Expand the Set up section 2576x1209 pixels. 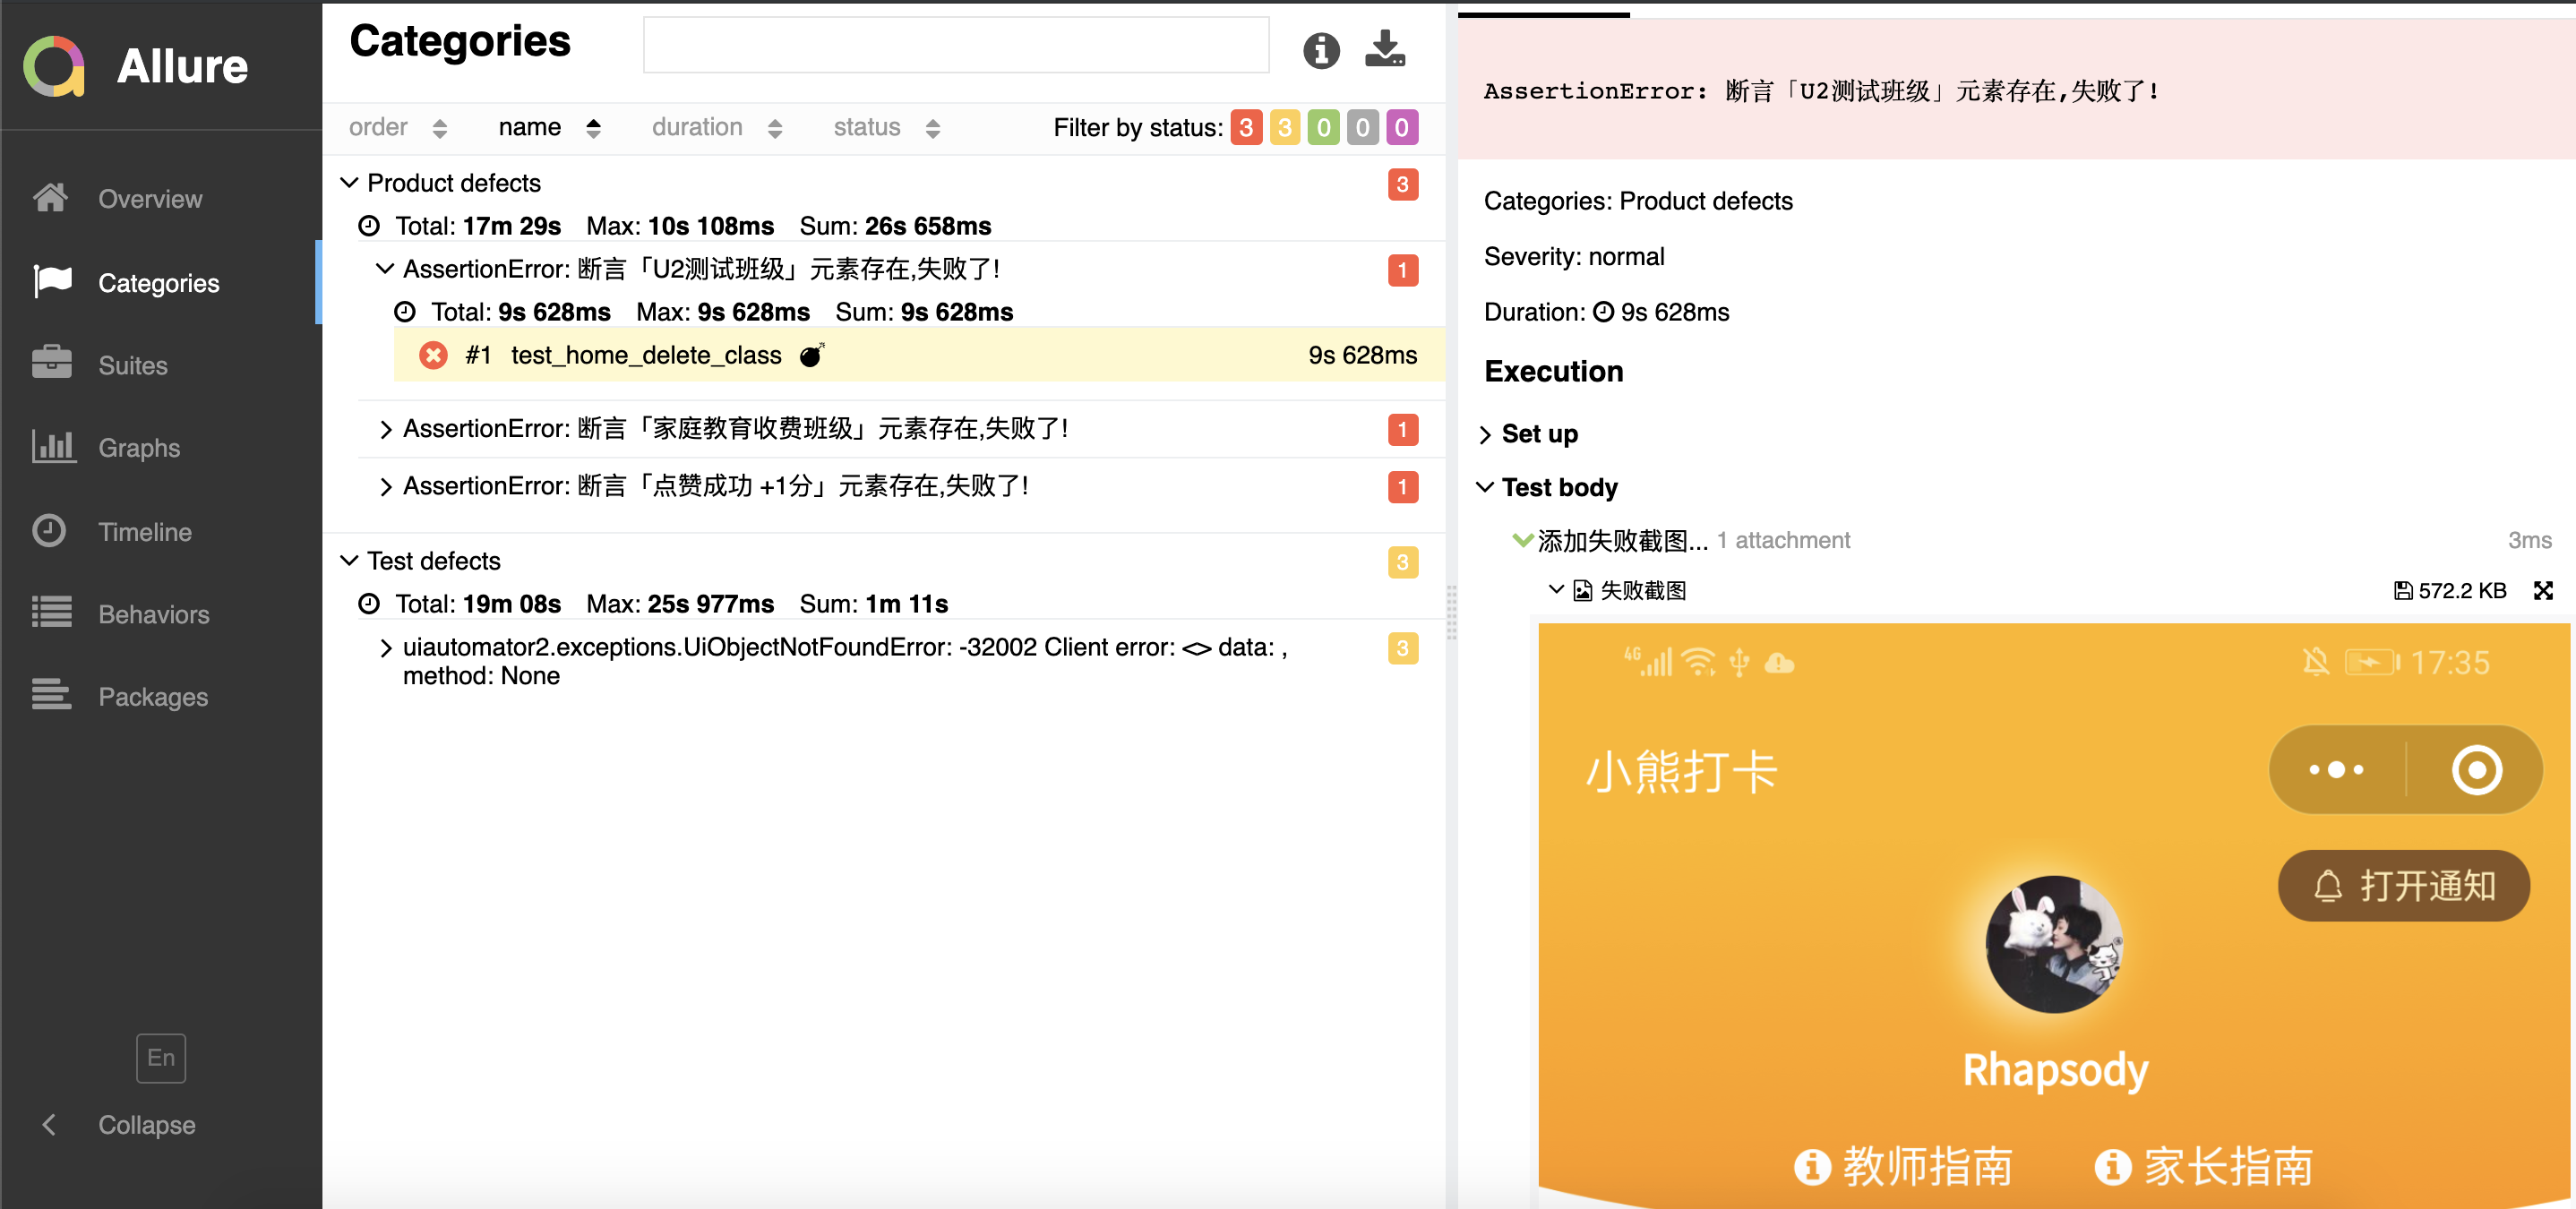click(x=1485, y=434)
